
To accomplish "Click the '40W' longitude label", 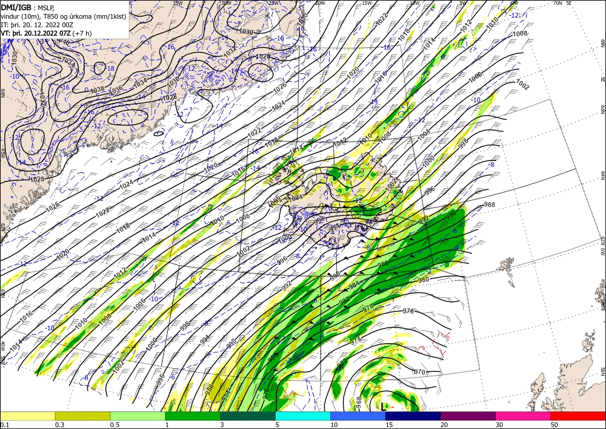I will tap(3, 345).
